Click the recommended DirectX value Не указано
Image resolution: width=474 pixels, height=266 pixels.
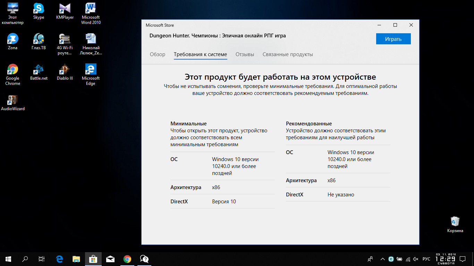tap(341, 195)
